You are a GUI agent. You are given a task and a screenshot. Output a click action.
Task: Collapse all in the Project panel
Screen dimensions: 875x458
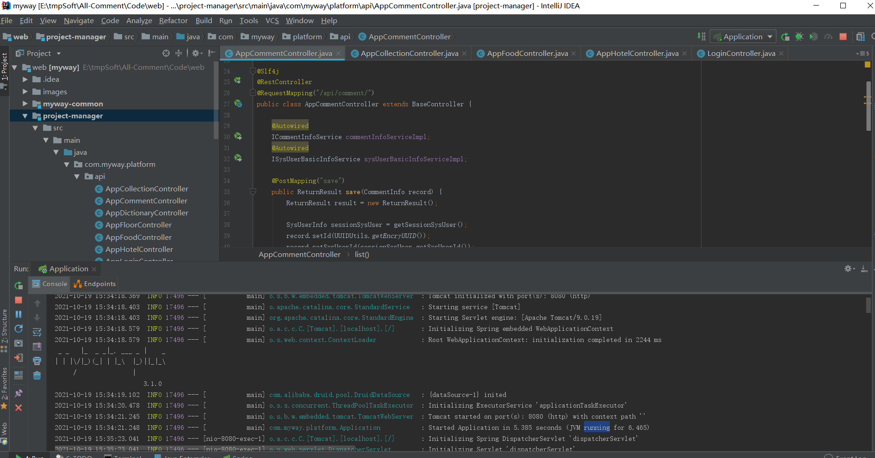(x=179, y=53)
